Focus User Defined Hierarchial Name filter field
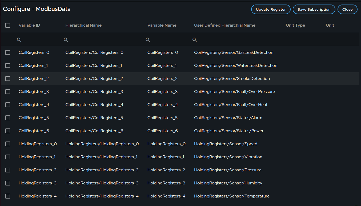This screenshot has height=206, width=361. click(236, 40)
